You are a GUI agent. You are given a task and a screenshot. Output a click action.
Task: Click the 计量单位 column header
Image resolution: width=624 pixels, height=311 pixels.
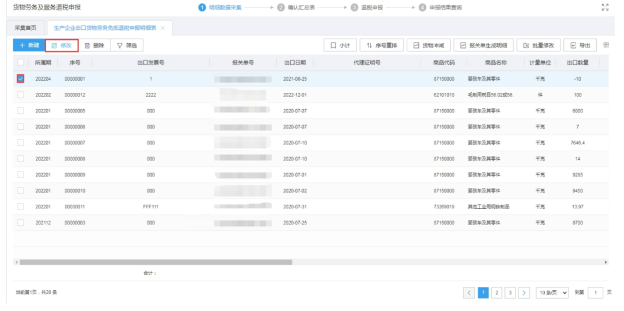[540, 62]
